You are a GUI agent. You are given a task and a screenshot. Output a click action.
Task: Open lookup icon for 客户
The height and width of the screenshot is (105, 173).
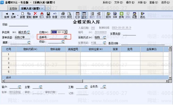pos(20,87)
